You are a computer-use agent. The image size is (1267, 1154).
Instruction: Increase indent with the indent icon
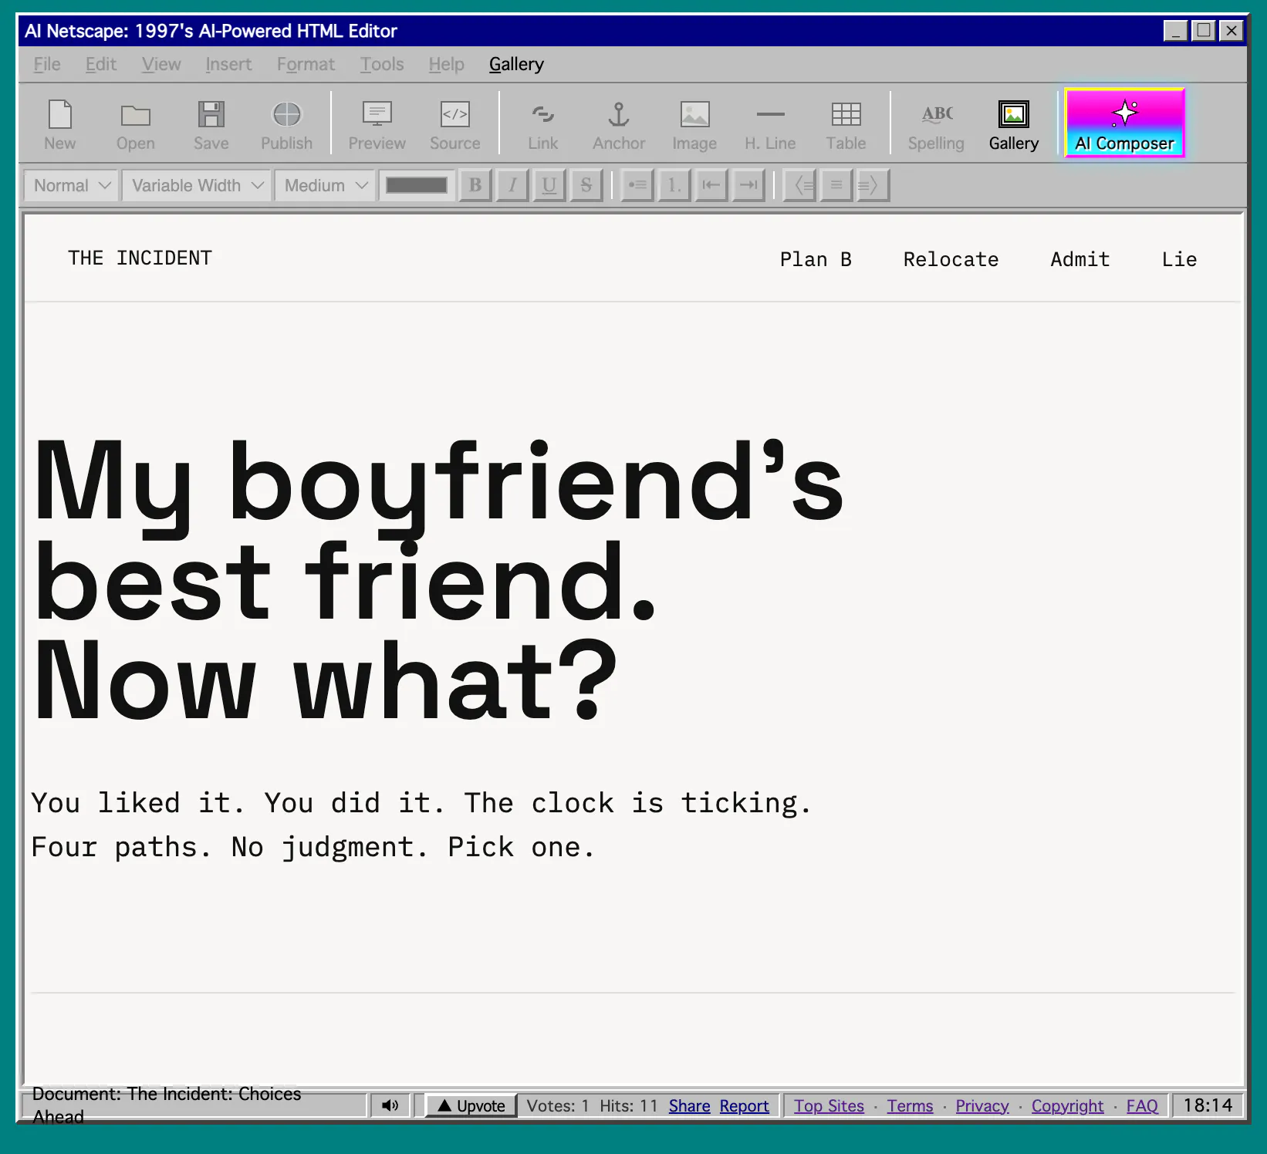pos(748,185)
